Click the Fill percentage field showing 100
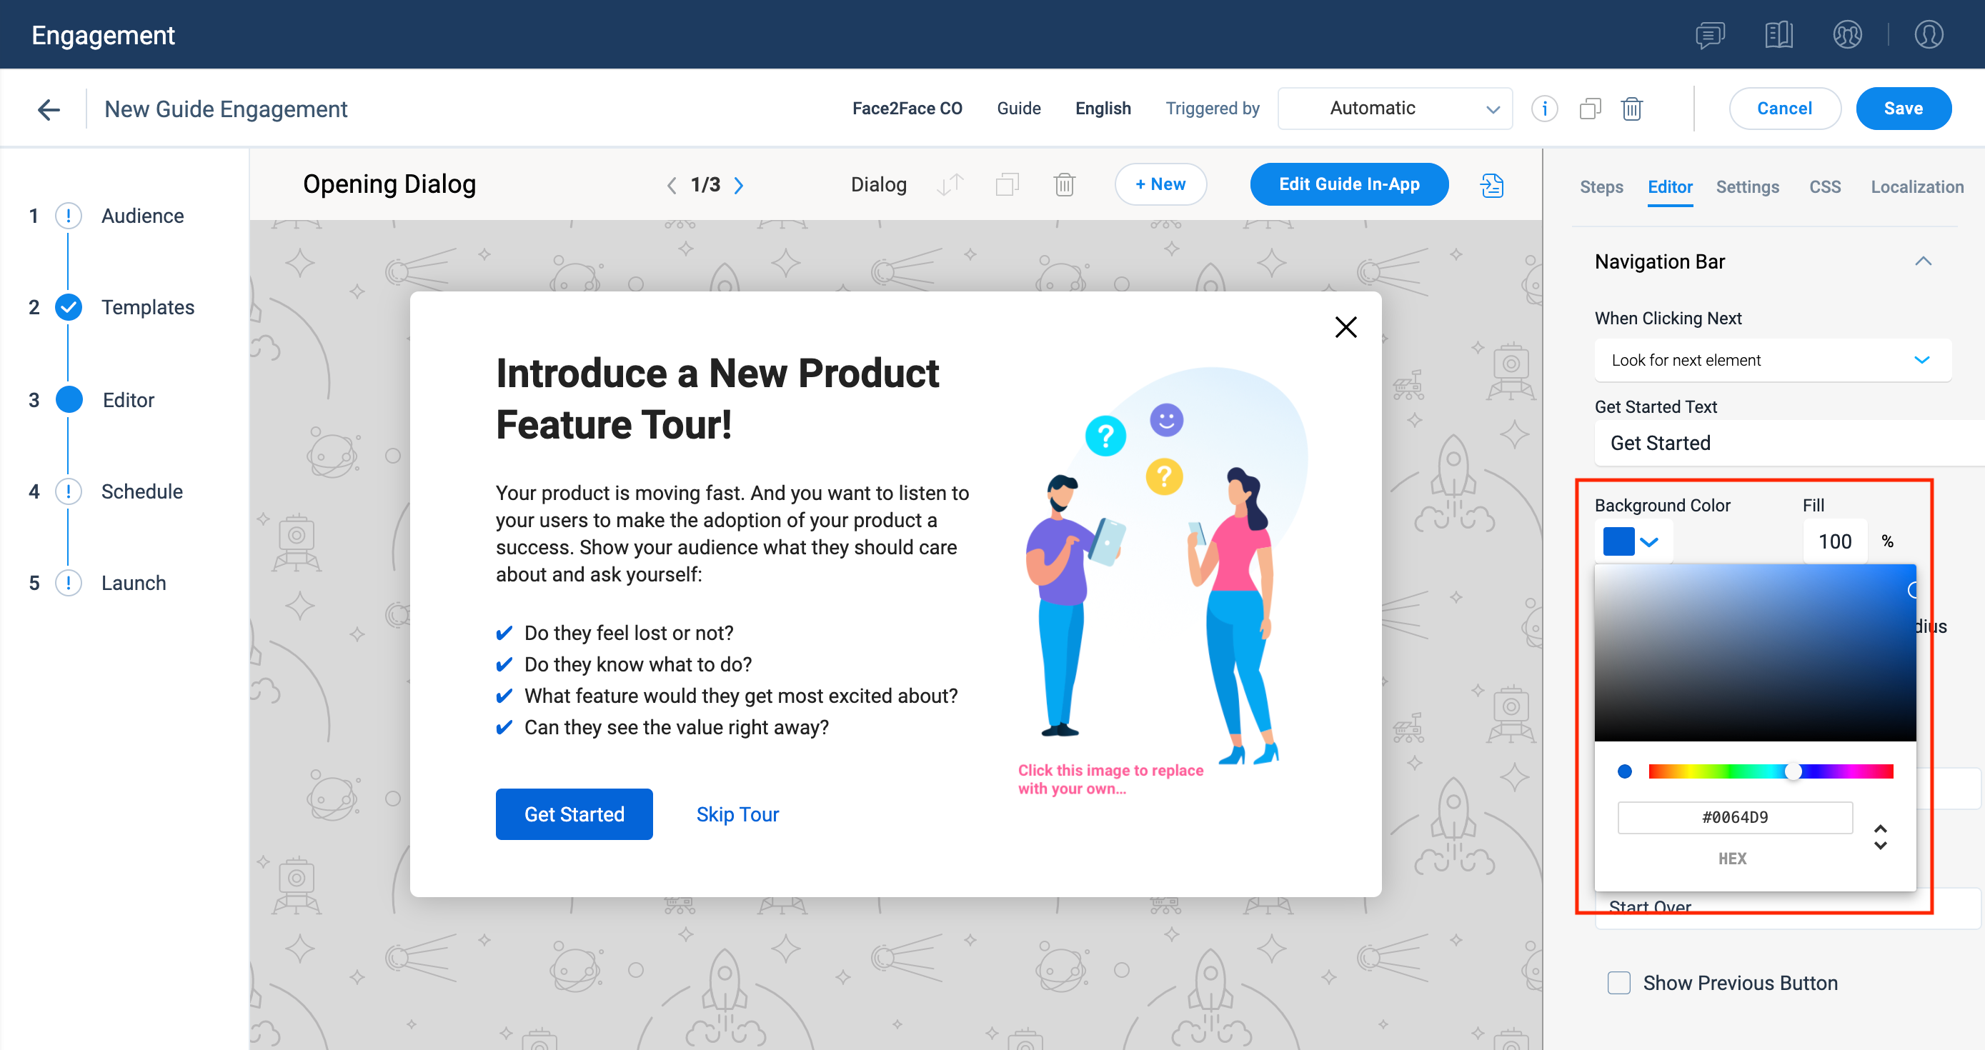 coord(1835,541)
